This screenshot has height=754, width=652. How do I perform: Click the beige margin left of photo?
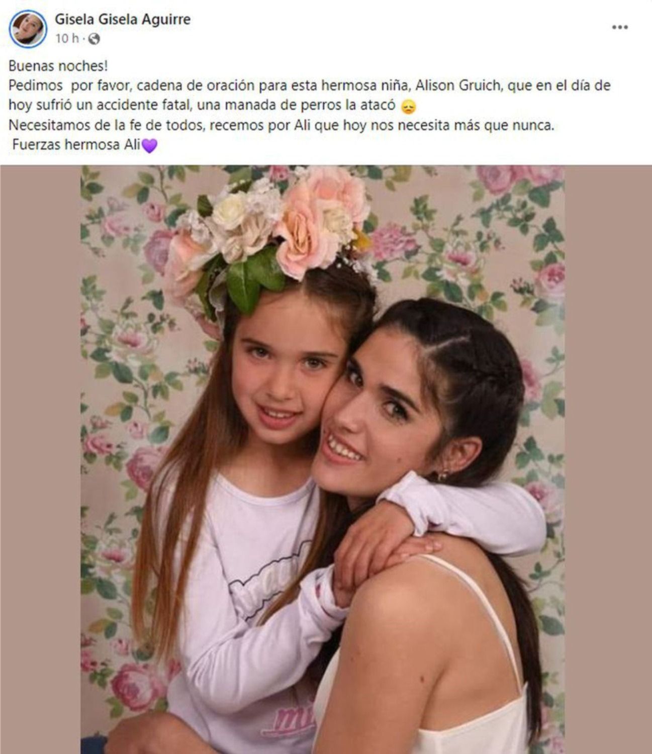pos(40,459)
